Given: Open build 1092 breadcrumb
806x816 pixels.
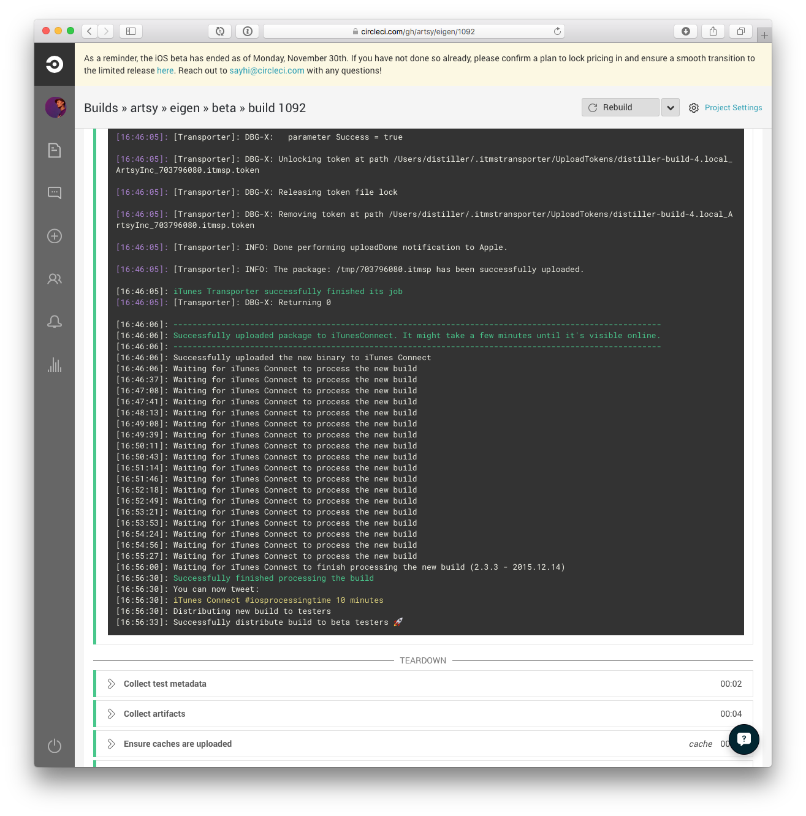Looking at the screenshot, I should coord(277,108).
